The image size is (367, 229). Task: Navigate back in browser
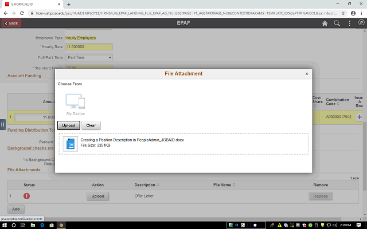(x=6, y=13)
